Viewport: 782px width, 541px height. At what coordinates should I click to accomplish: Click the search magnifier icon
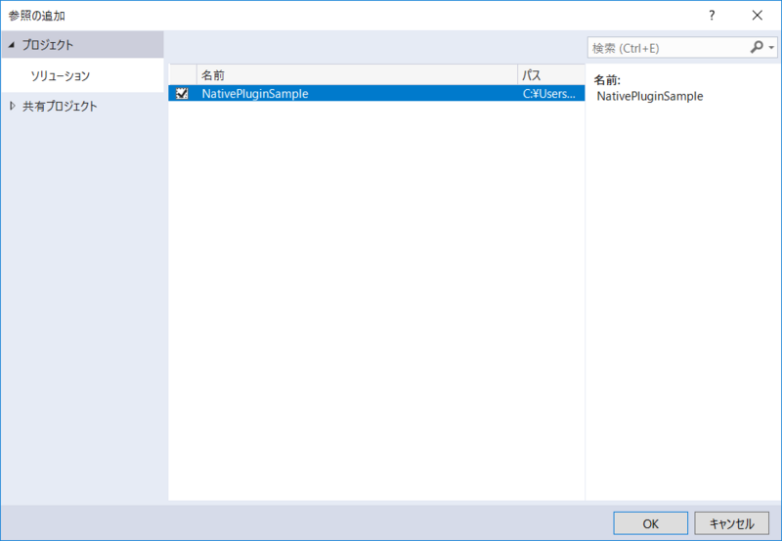coord(757,47)
